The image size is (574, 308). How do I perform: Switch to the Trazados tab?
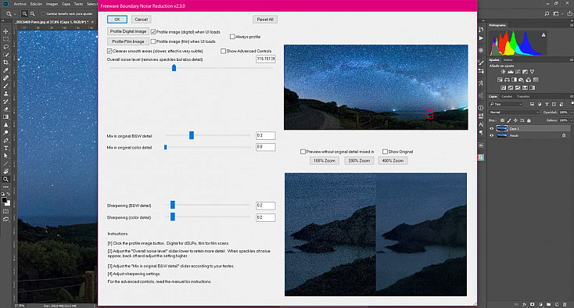(523, 97)
